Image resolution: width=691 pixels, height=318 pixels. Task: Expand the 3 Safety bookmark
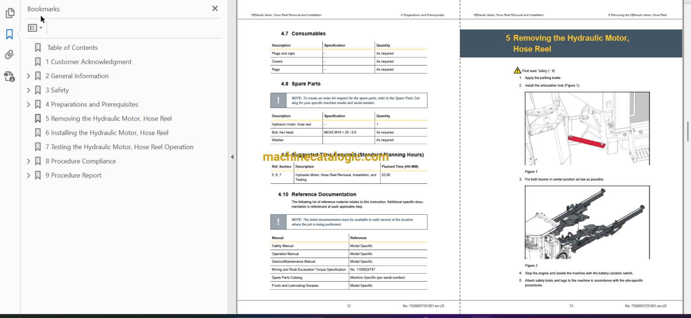(29, 90)
